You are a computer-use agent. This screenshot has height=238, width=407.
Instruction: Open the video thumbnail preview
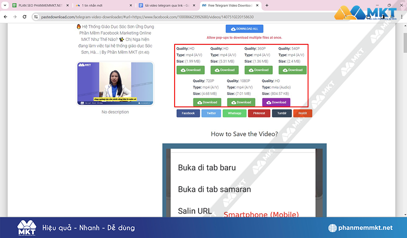click(115, 83)
